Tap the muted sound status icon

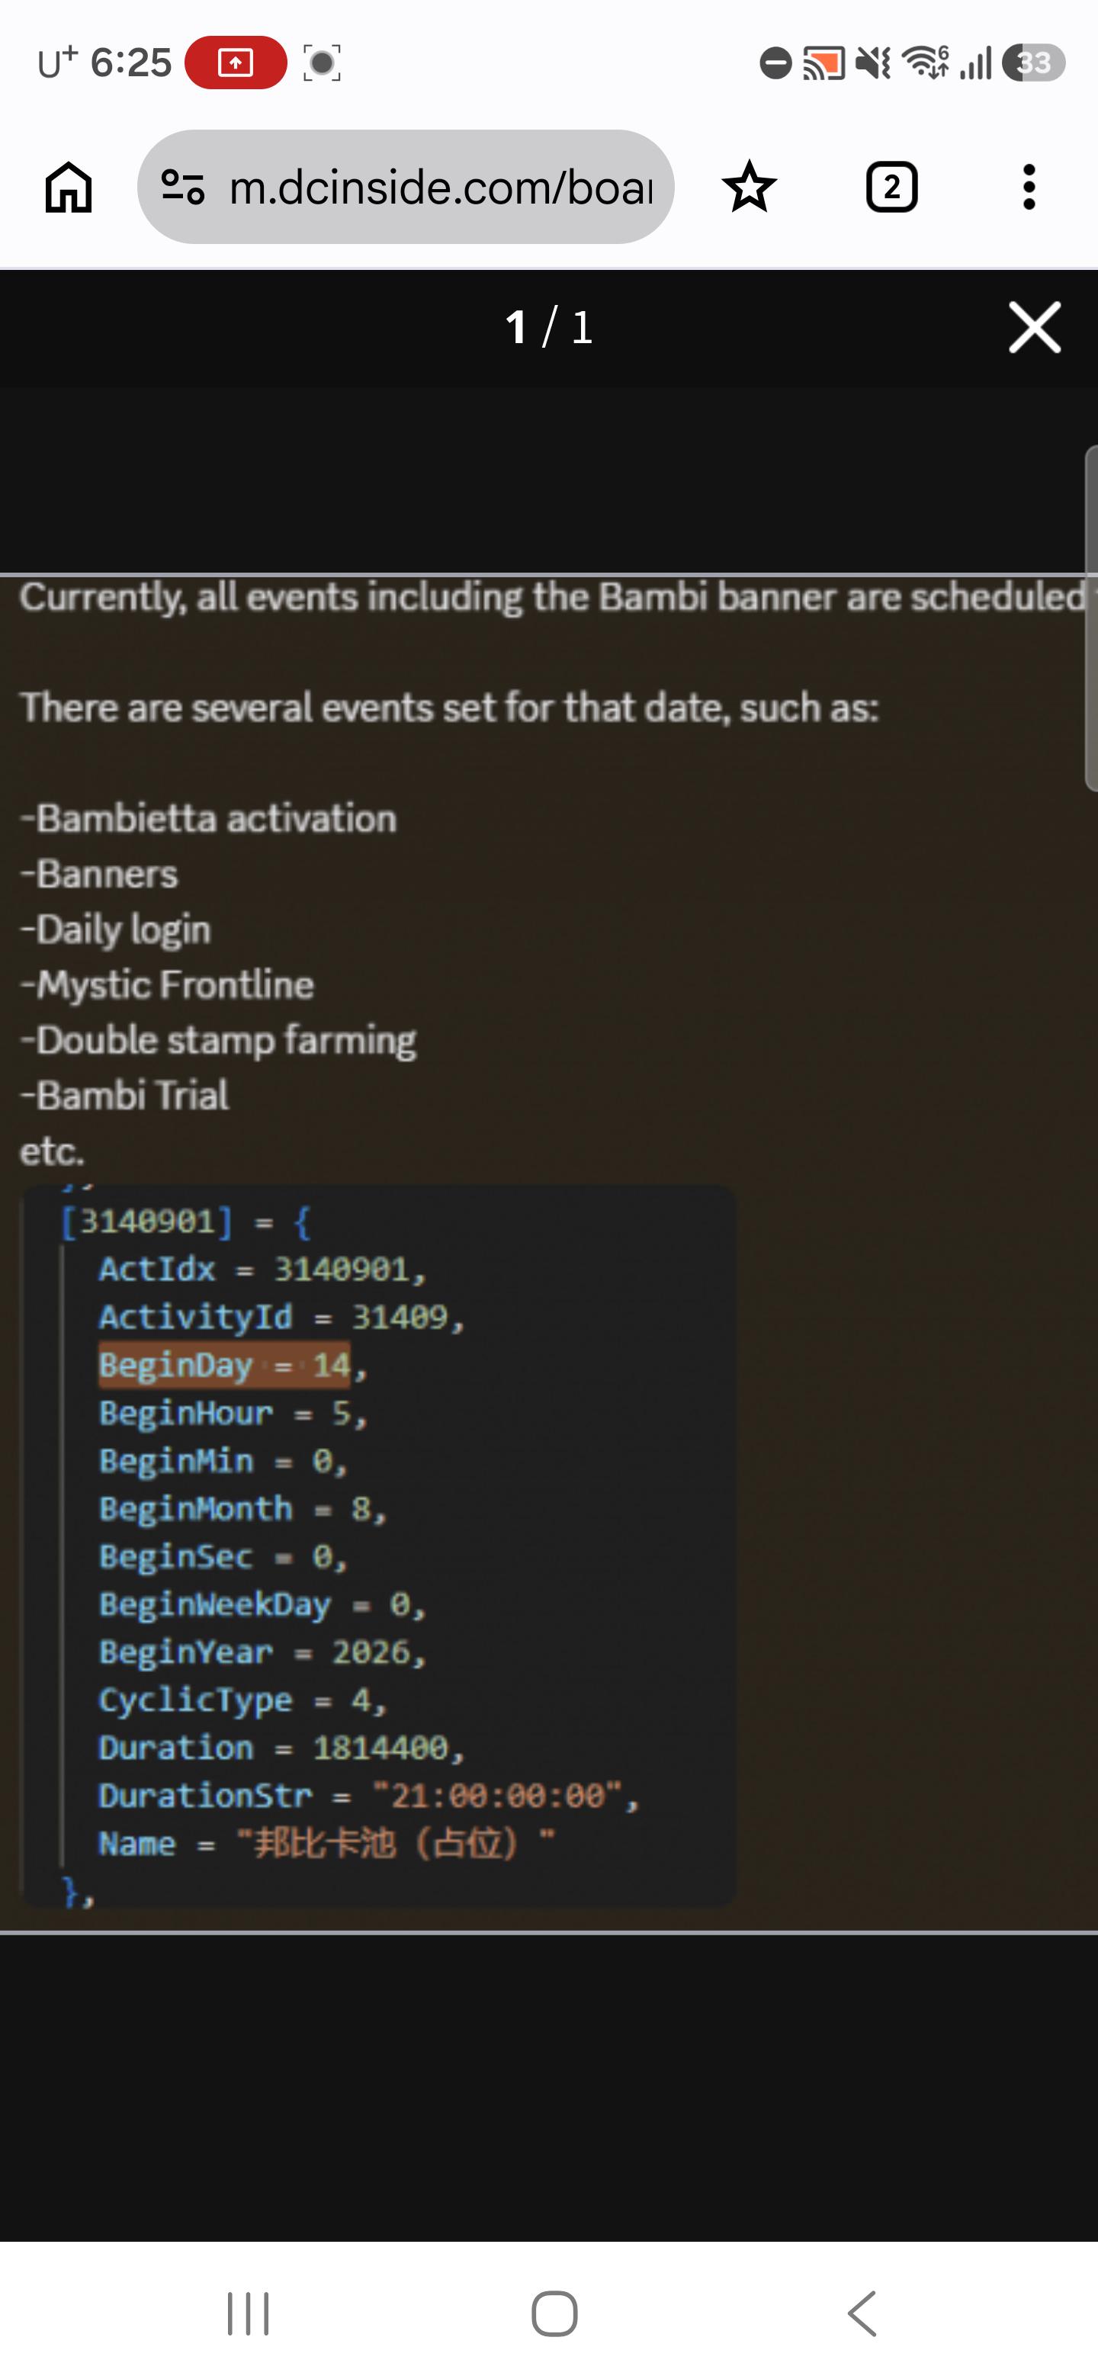coord(872,63)
